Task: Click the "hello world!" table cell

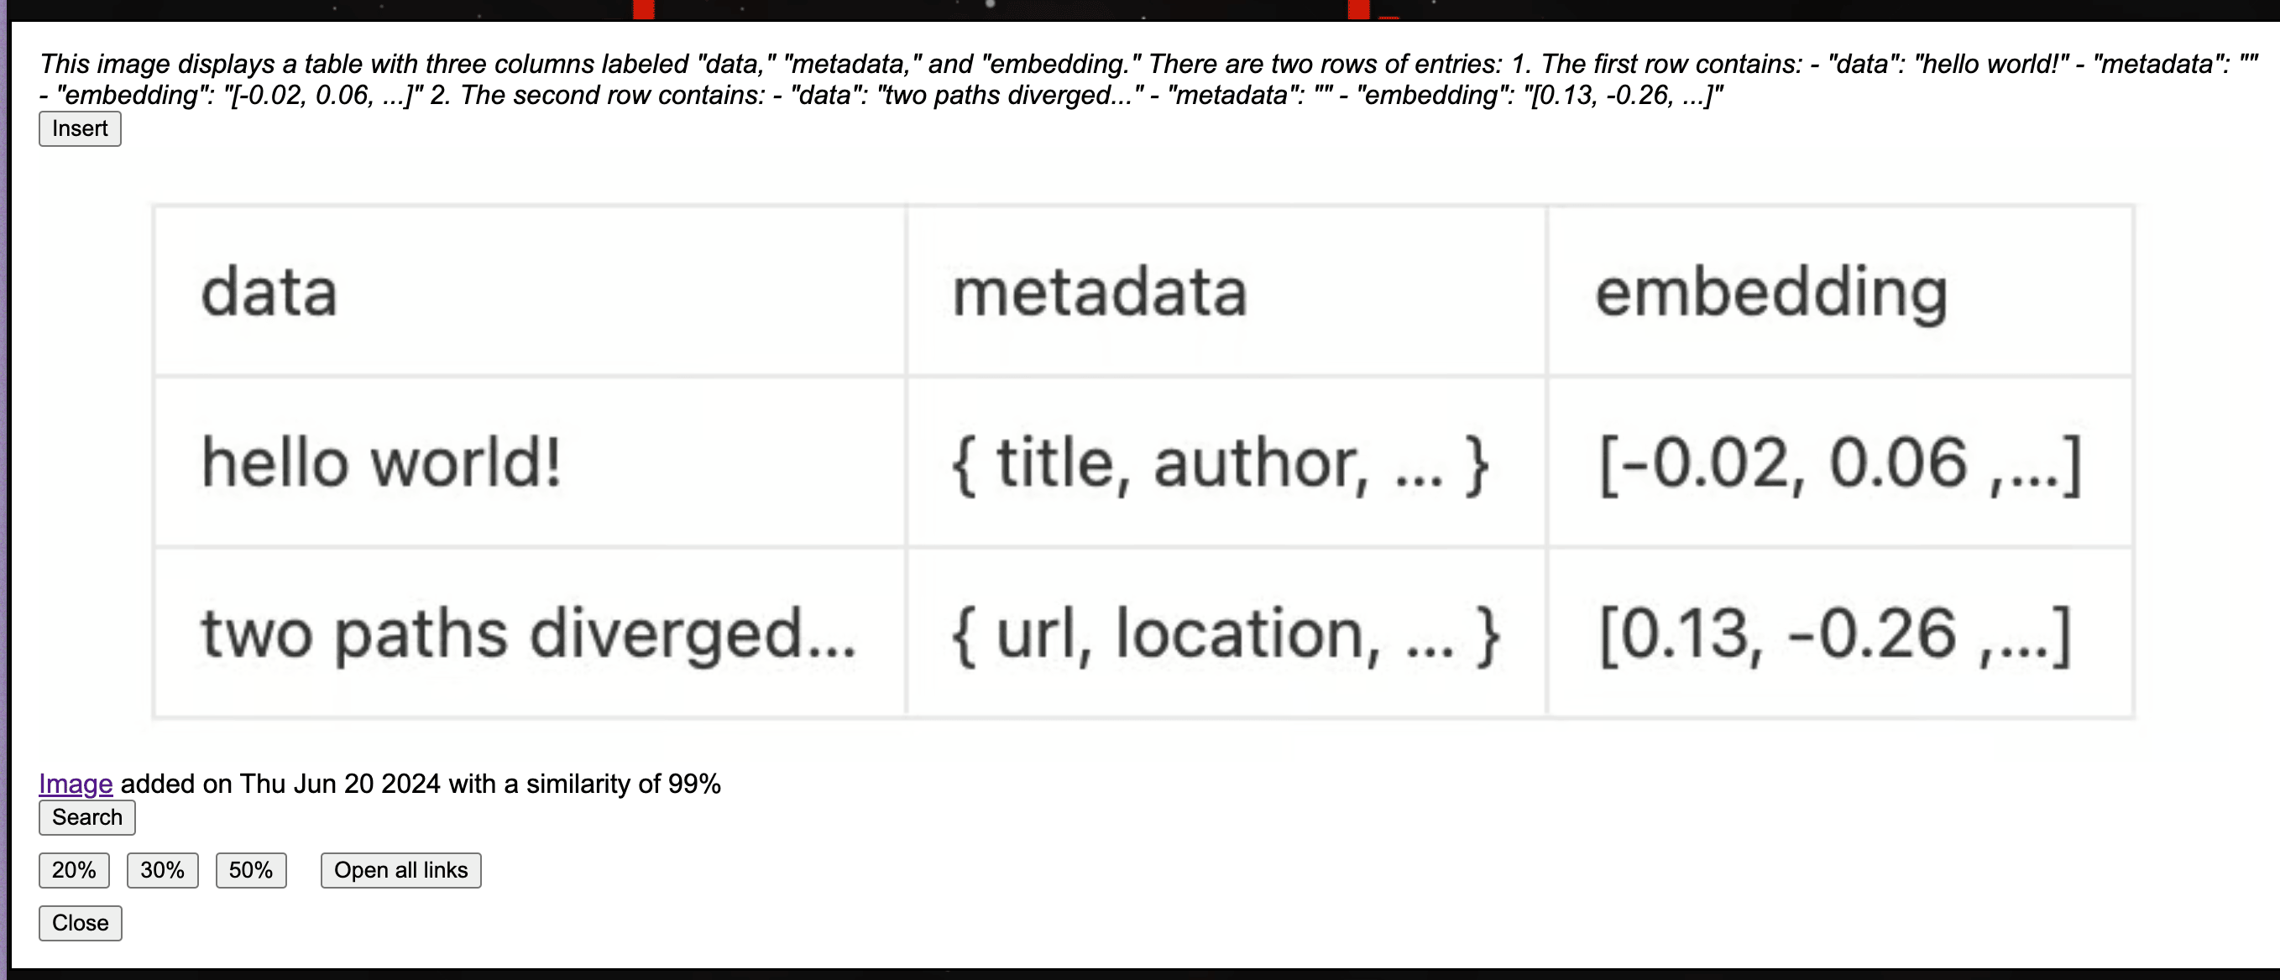Action: (x=380, y=462)
